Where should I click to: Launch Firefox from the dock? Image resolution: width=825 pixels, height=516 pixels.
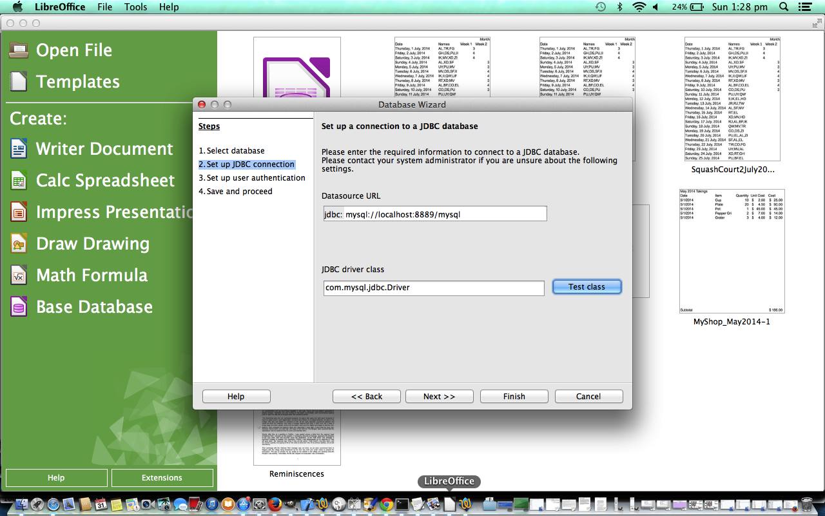275,504
